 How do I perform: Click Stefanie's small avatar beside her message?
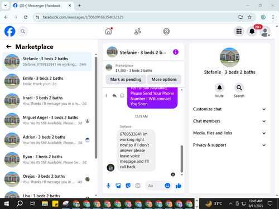click(110, 168)
